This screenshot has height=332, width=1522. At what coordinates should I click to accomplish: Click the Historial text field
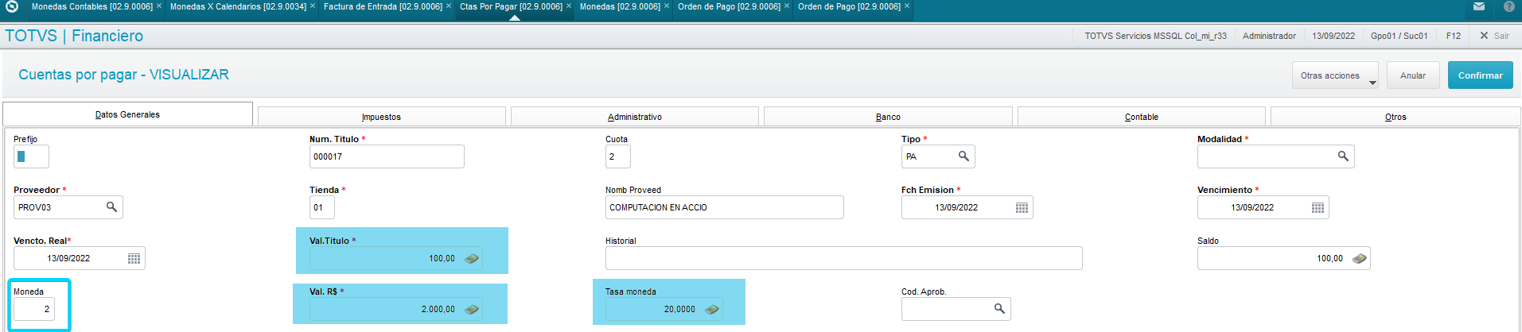point(844,258)
